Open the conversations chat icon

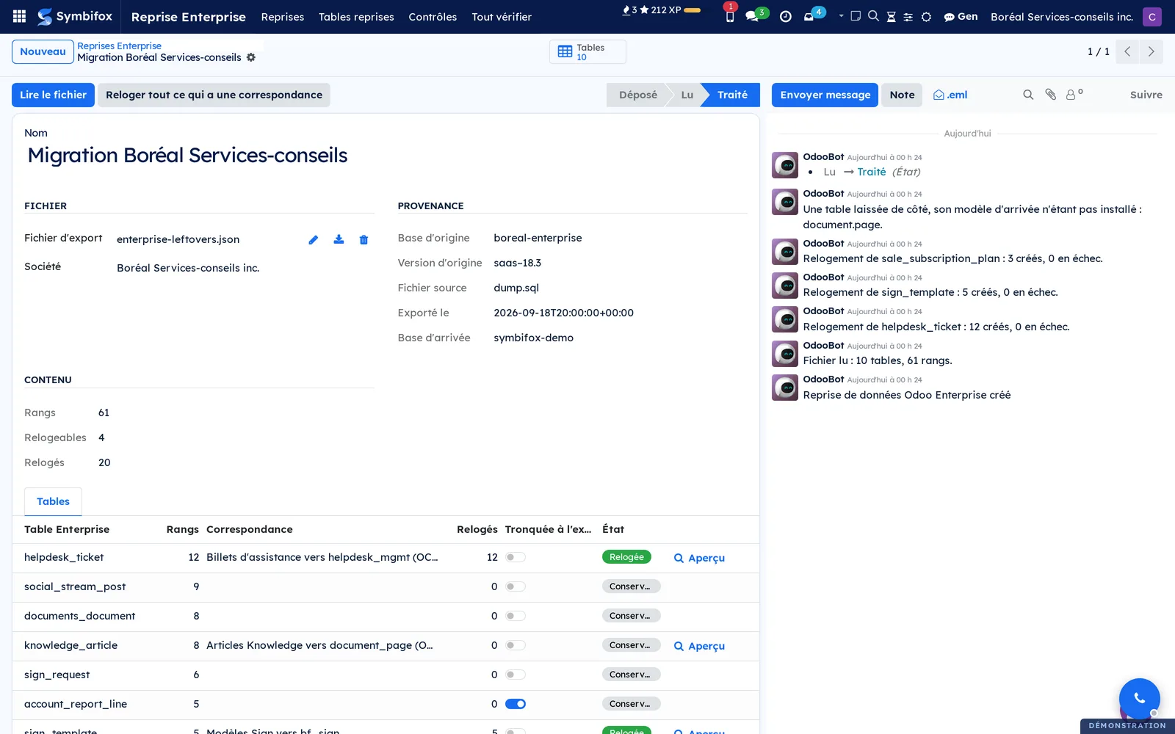[752, 16]
